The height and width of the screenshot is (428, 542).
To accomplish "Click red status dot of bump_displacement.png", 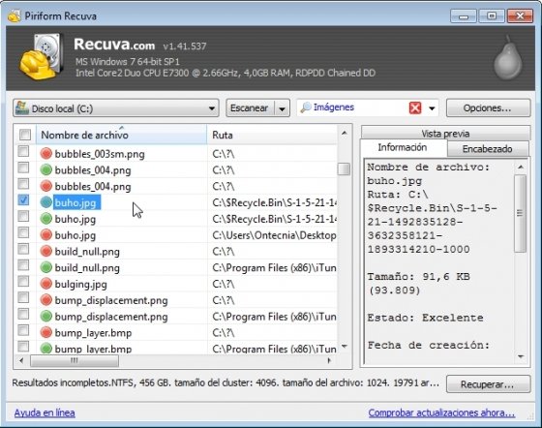I will point(46,300).
